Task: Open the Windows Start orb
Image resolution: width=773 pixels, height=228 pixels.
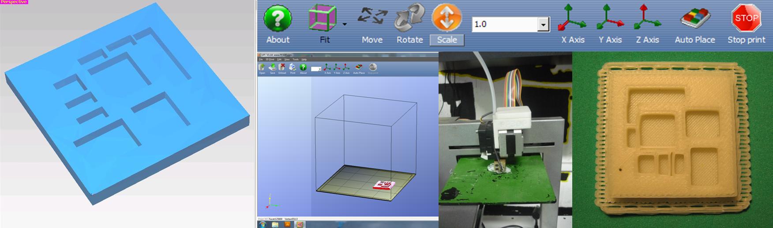Action: (x=263, y=224)
